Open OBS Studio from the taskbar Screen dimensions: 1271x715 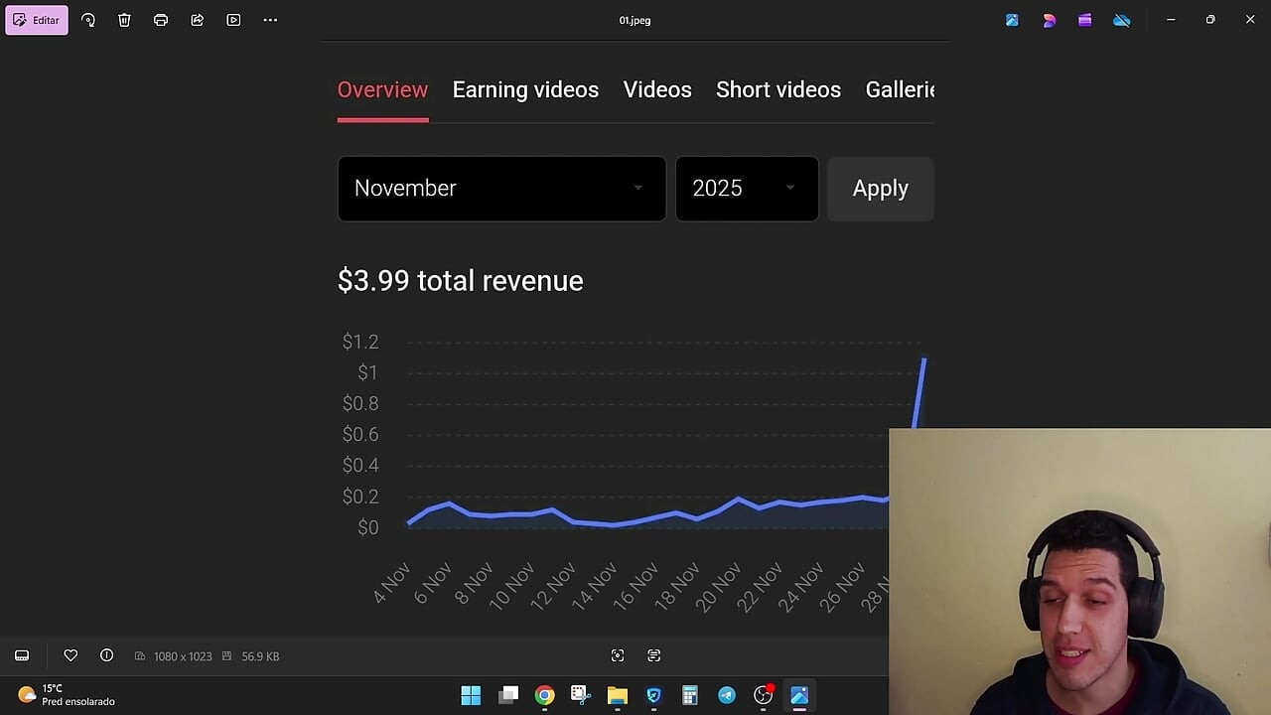pyautogui.click(x=763, y=695)
